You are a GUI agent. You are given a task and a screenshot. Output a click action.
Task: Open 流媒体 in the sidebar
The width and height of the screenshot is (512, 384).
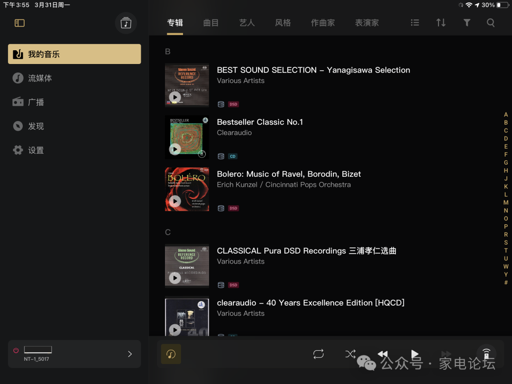[x=40, y=78]
